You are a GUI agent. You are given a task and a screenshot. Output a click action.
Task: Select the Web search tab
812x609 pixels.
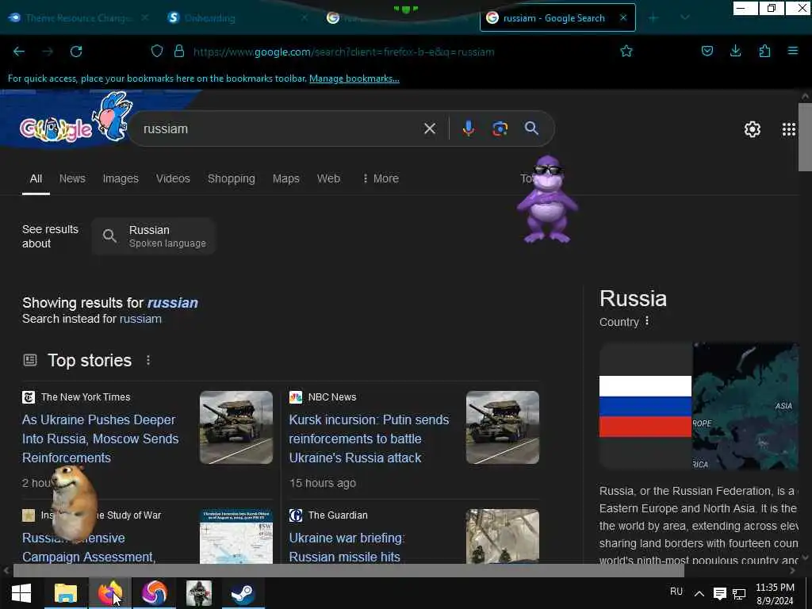pyautogui.click(x=328, y=178)
